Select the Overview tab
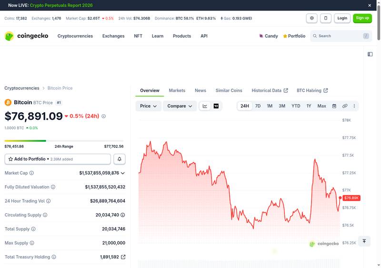Viewport: 381px width, 268px height. 150,90
